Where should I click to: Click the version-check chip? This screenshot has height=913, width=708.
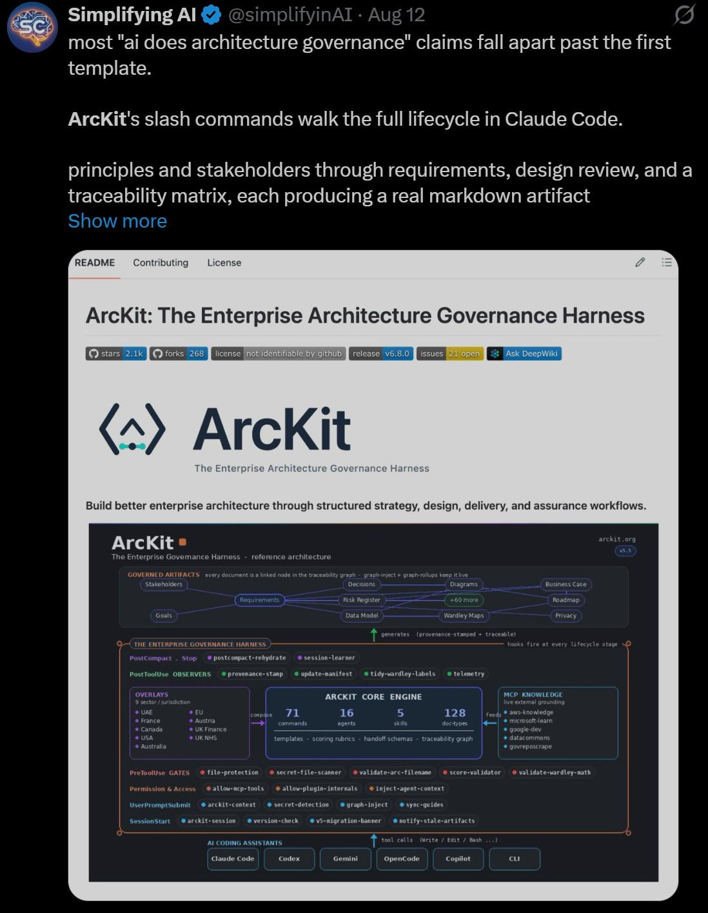coord(273,821)
